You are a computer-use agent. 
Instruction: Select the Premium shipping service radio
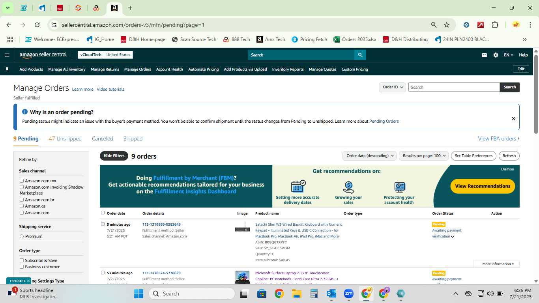(22, 236)
